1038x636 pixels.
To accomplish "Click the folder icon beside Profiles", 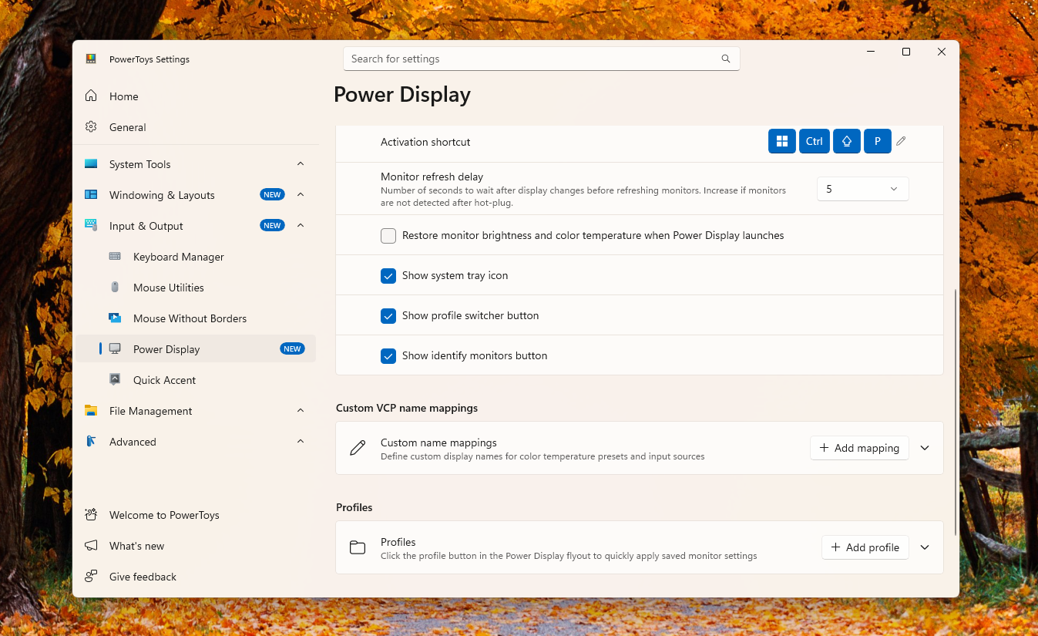I will [x=358, y=547].
